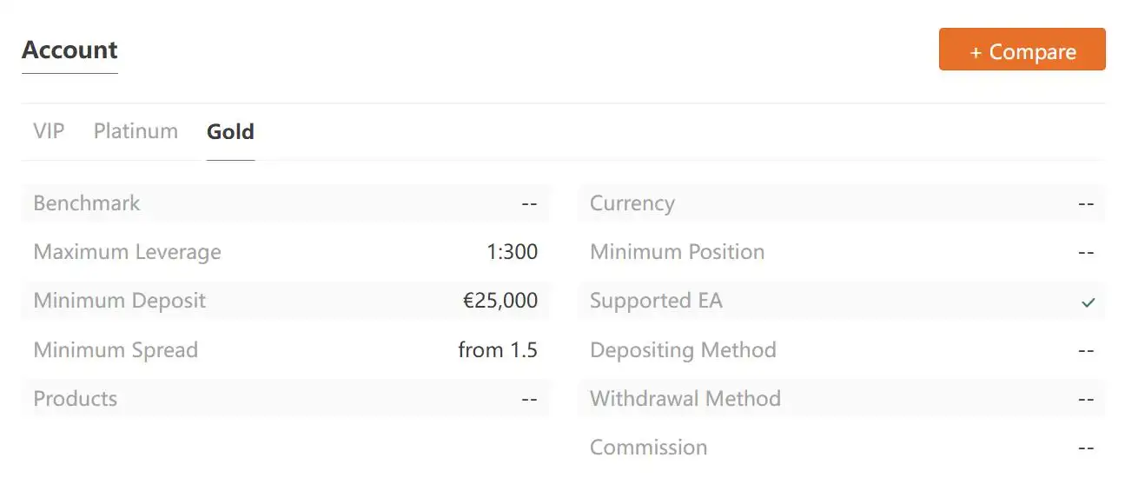The width and height of the screenshot is (1125, 491).
Task: Click the Minimum Deposit label
Action: (x=120, y=301)
